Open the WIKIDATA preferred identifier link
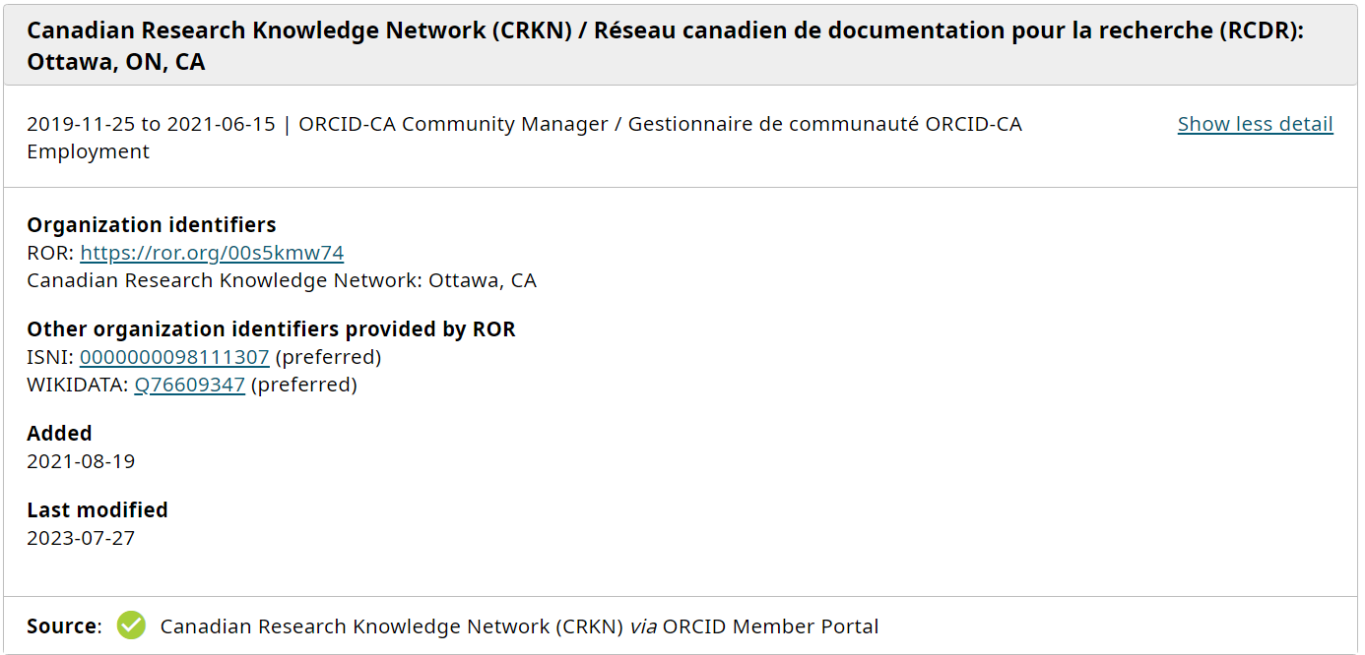The width and height of the screenshot is (1365, 655). [x=189, y=385]
